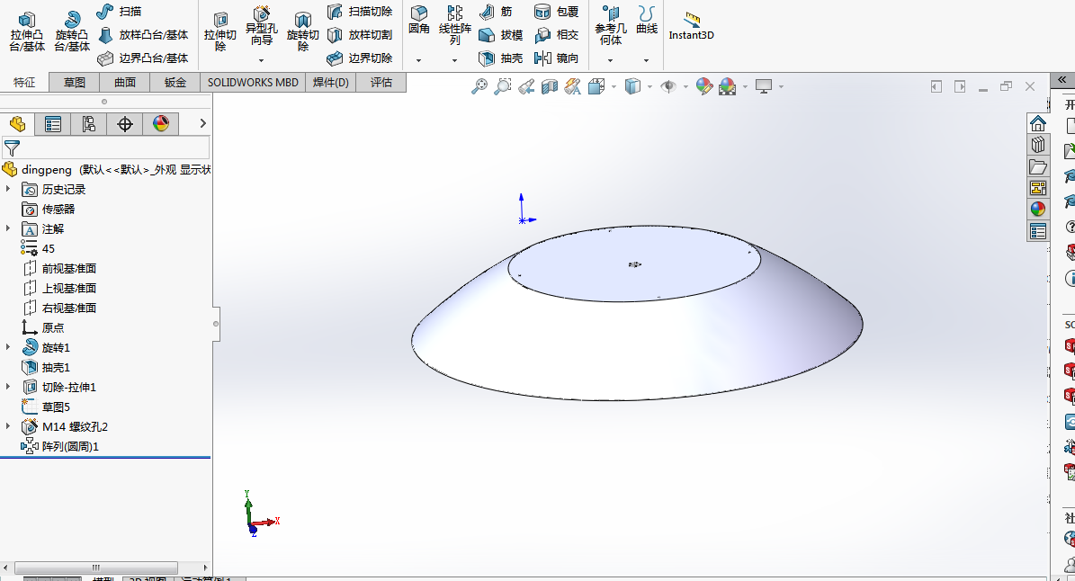The width and height of the screenshot is (1075, 581).
Task: Click the feature tree filter input field
Action: coord(105,148)
